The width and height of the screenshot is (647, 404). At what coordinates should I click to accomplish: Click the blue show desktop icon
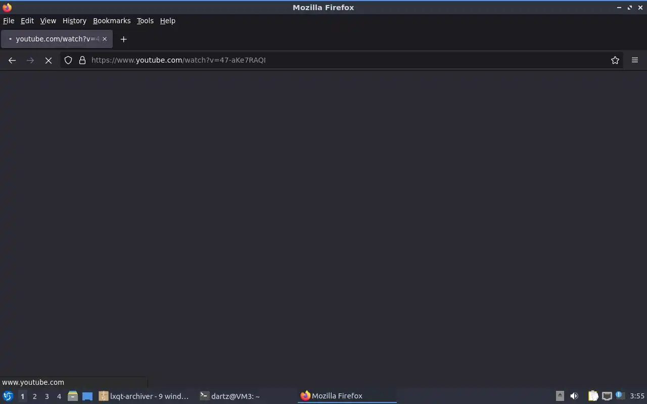(x=87, y=396)
